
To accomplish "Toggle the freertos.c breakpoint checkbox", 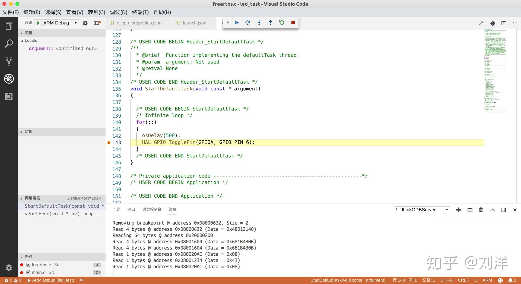I will (28, 265).
